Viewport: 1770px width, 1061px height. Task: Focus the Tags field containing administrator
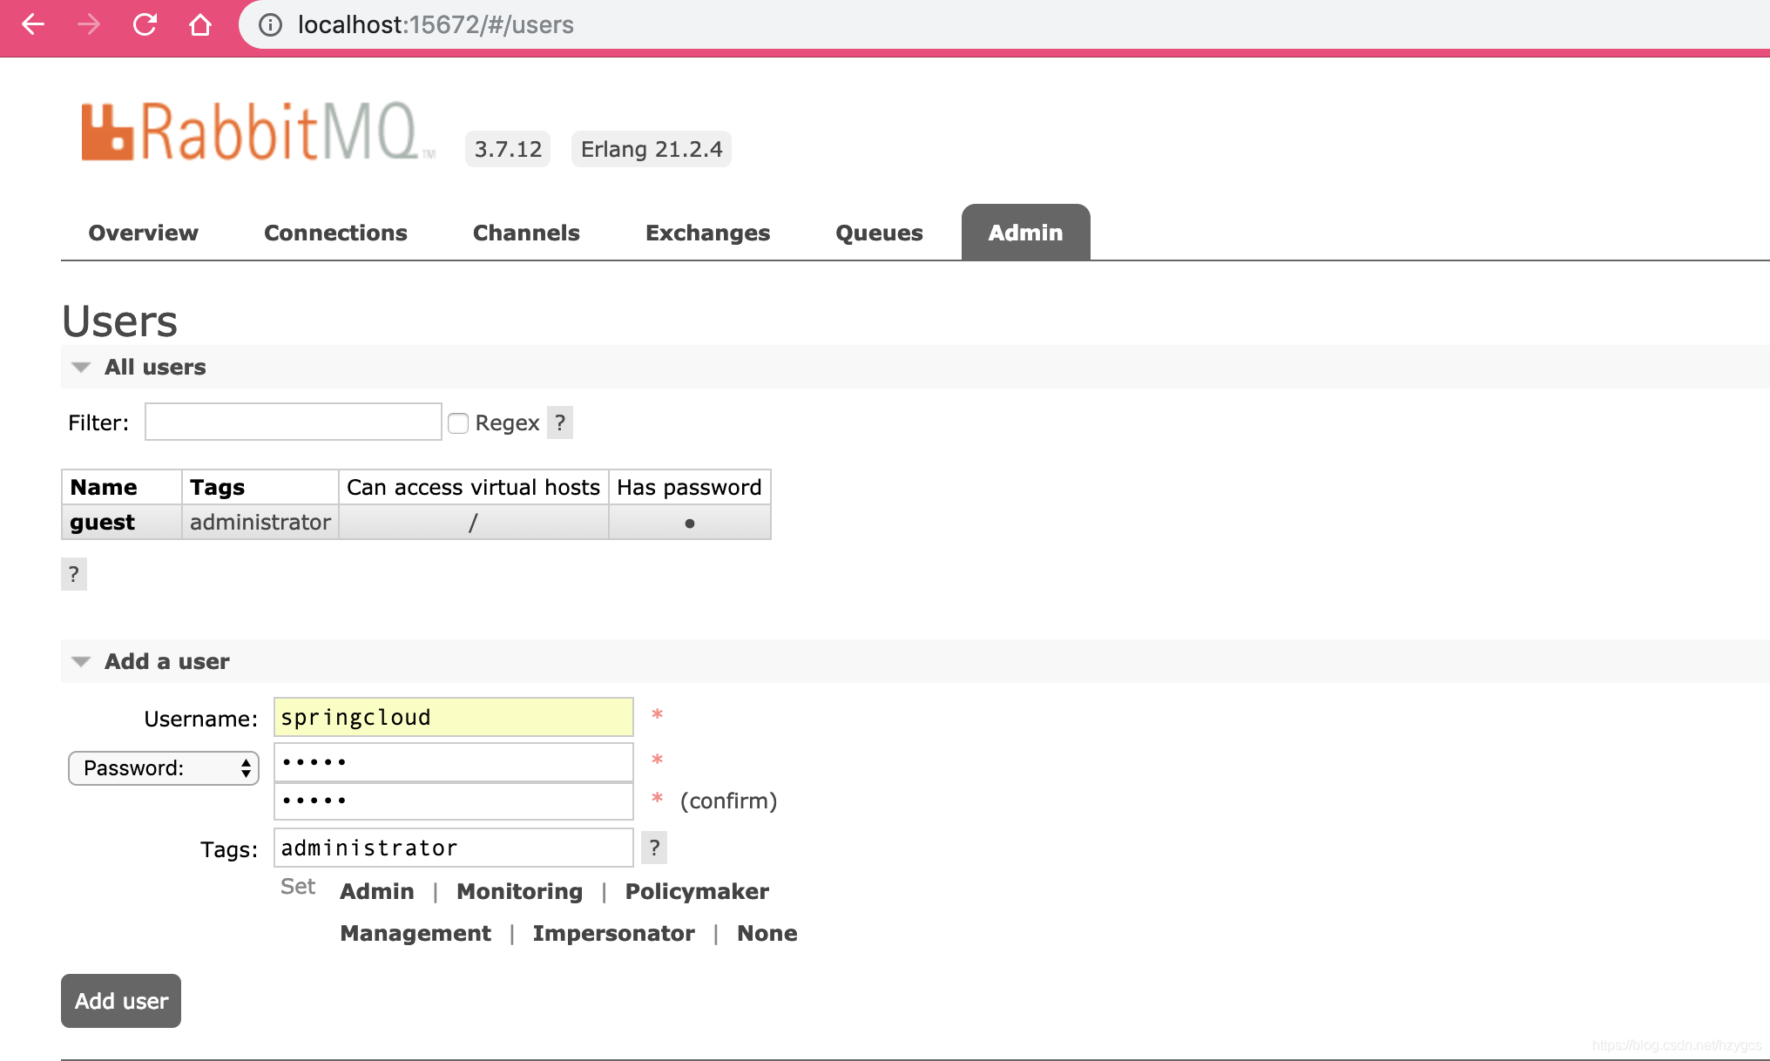click(454, 848)
